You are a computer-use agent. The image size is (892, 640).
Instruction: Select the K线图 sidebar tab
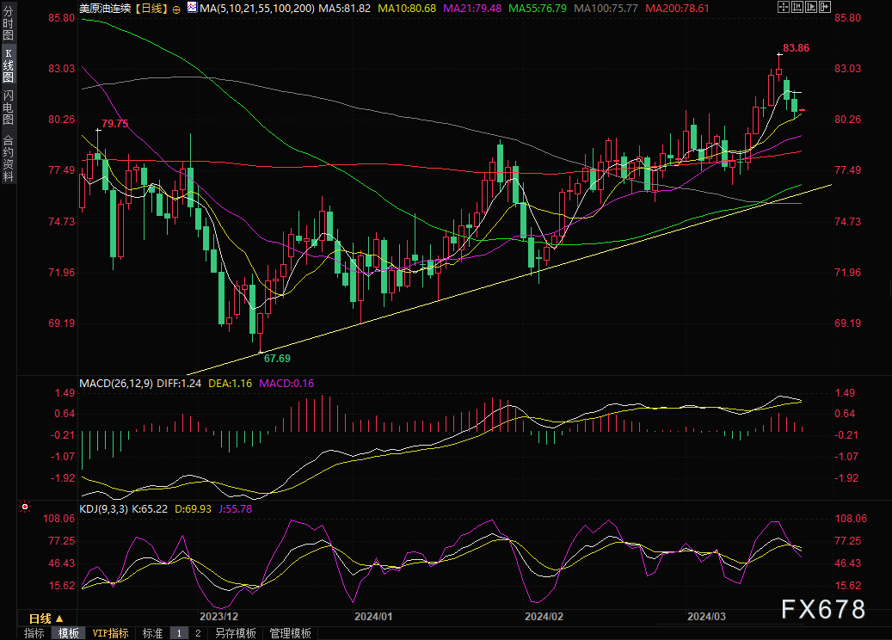coord(8,65)
